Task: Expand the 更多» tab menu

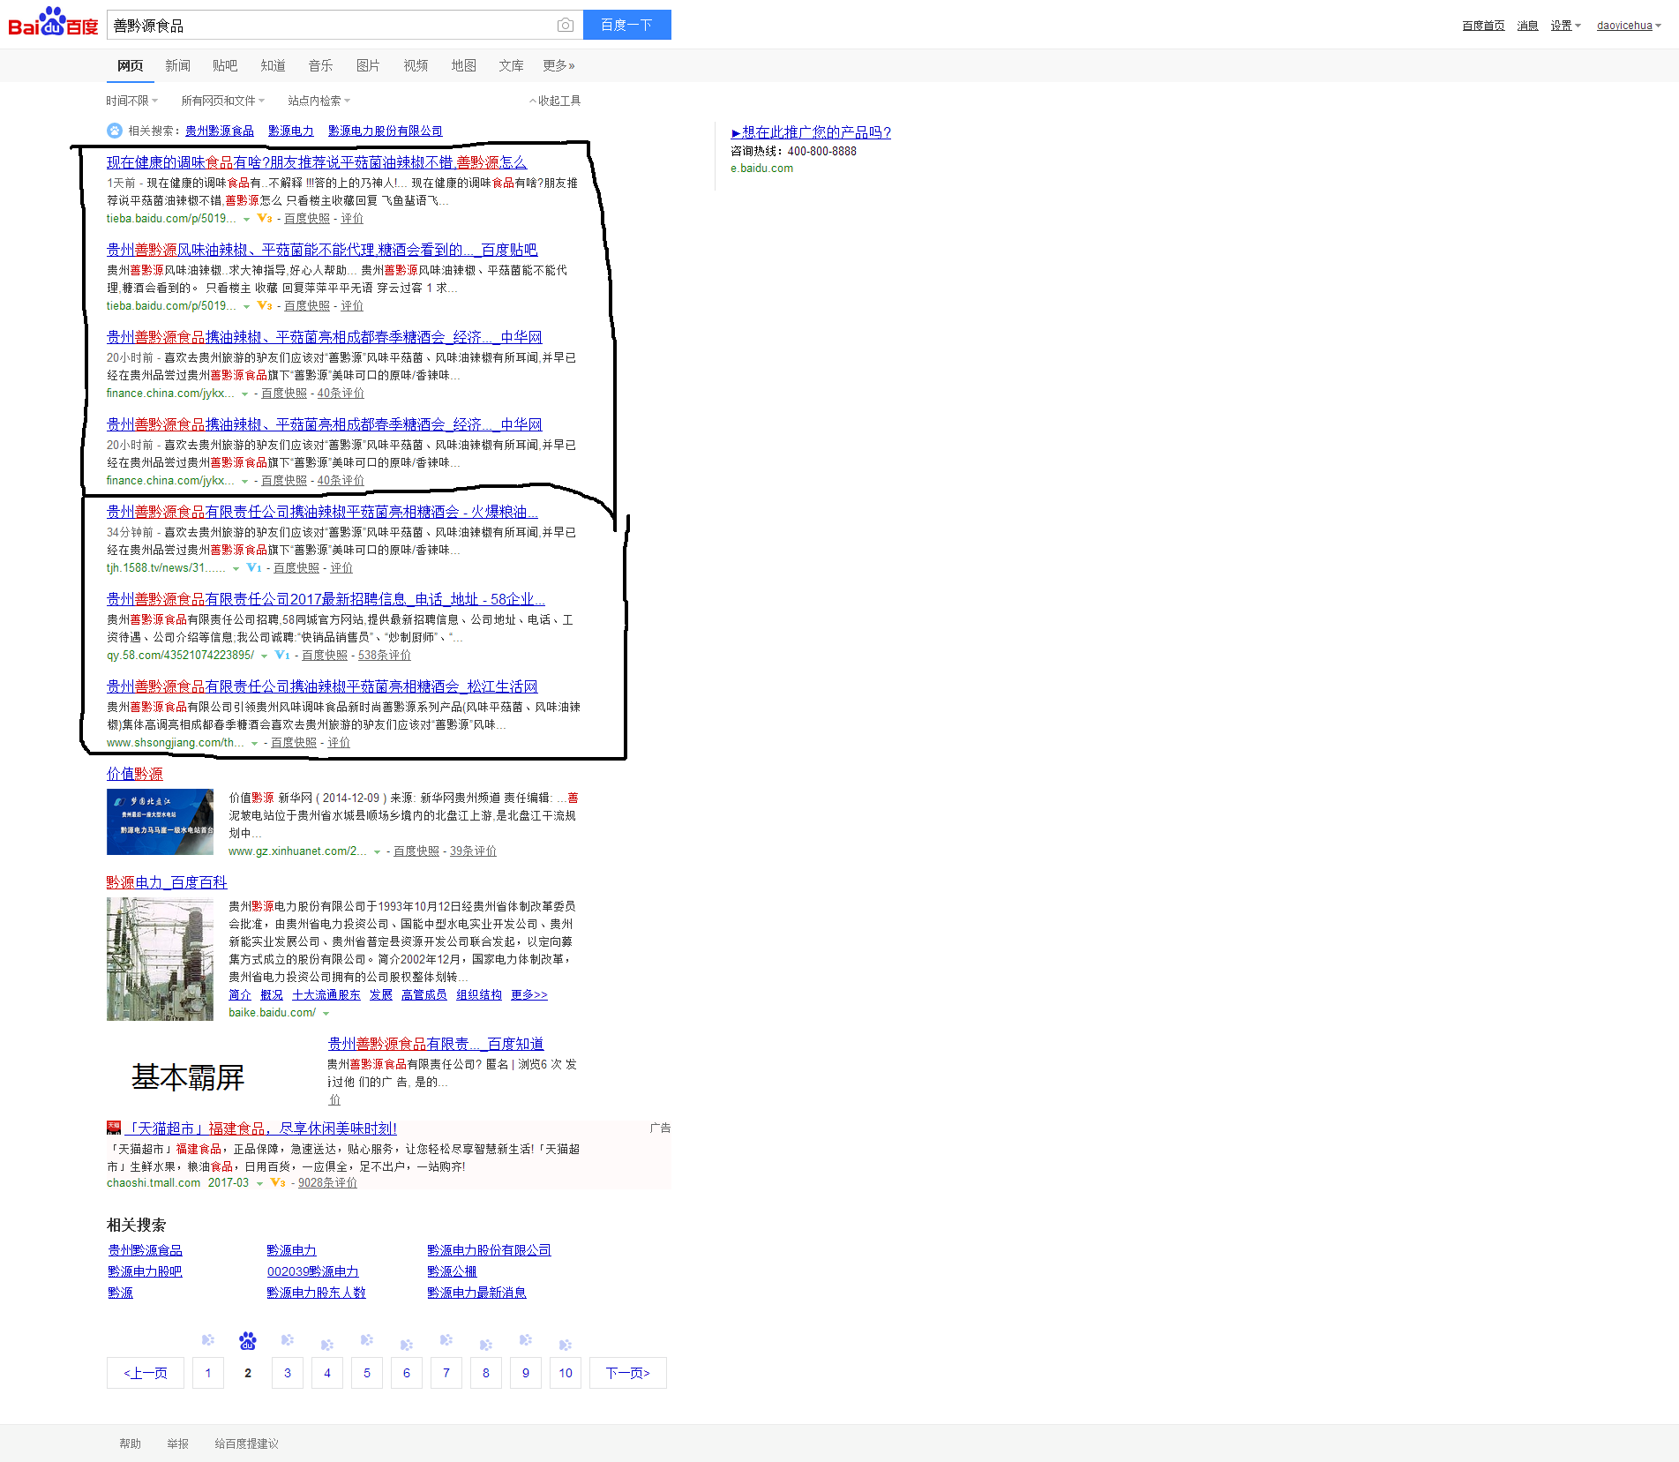Action: tap(559, 65)
